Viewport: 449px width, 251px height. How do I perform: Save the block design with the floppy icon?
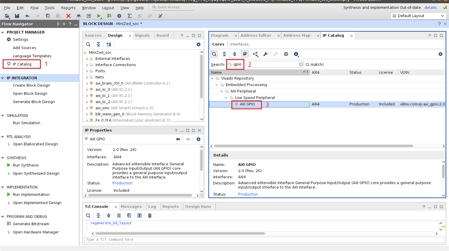[x=17, y=16]
